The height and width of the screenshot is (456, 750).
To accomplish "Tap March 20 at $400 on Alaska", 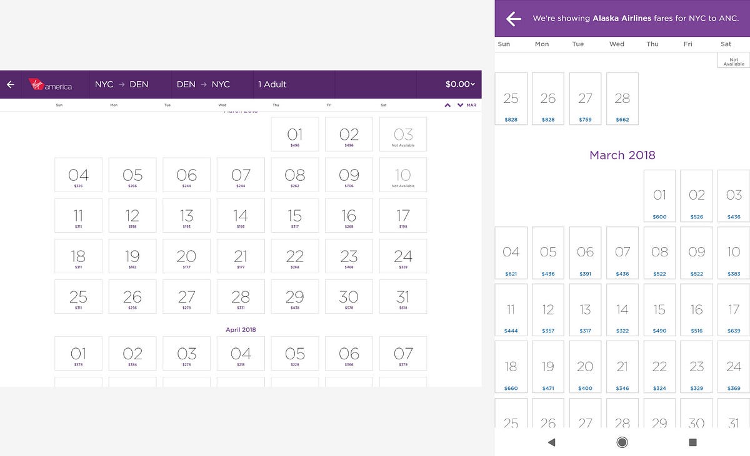I will (x=585, y=367).
